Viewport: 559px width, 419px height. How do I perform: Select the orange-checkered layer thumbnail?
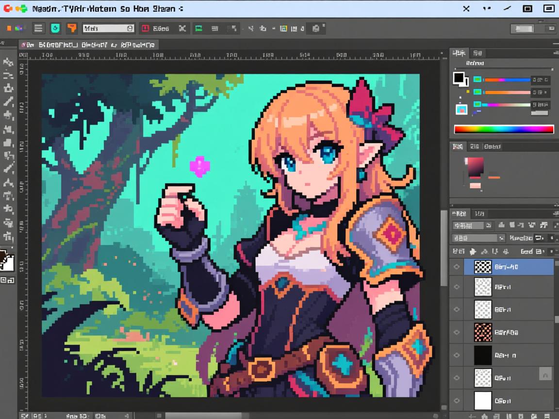[x=482, y=332]
